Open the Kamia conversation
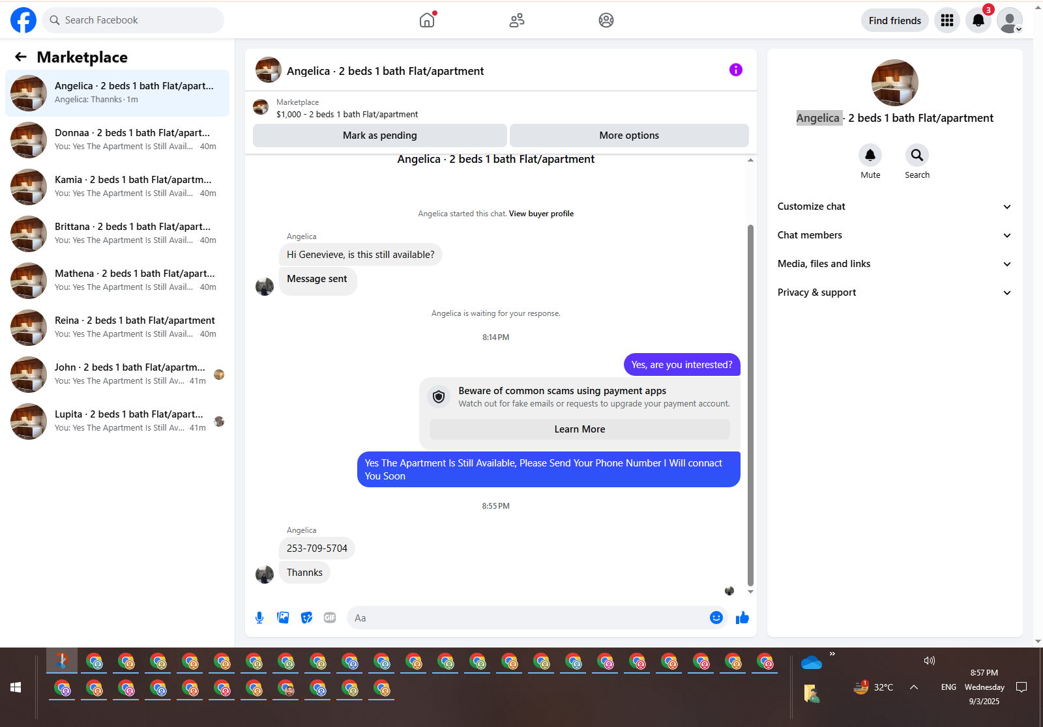 click(x=117, y=187)
